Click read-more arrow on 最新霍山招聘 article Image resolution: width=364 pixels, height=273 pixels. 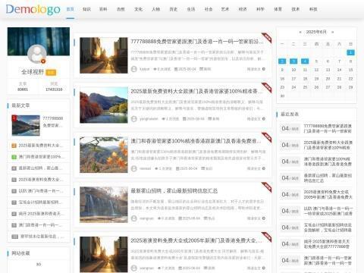point(264,218)
